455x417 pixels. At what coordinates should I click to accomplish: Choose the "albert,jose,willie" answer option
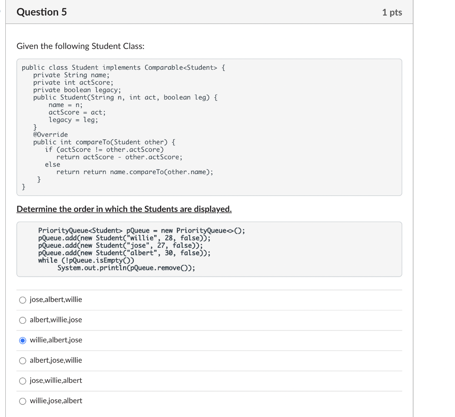click(23, 360)
